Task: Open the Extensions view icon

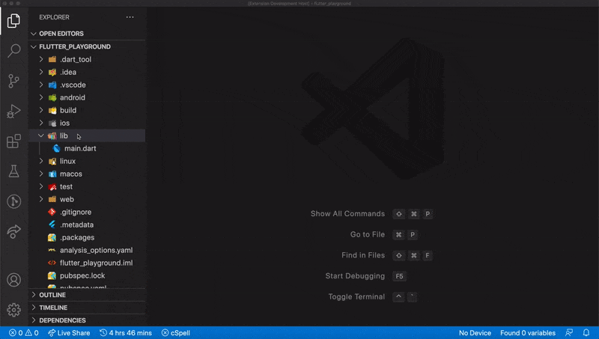Action: pyautogui.click(x=13, y=141)
